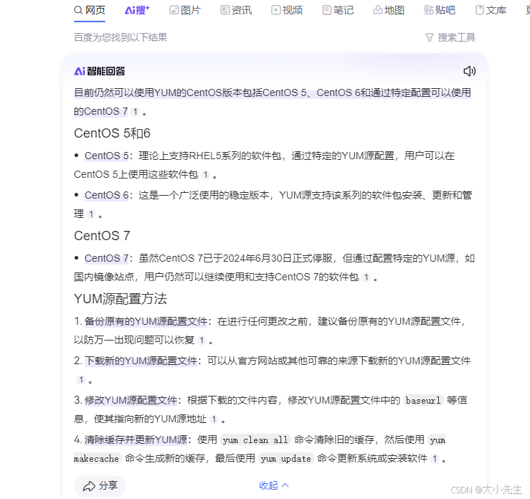The width and height of the screenshot is (530, 499).
Task: Click citation 1 after CentOS 7的软件包
Action: click(366, 277)
